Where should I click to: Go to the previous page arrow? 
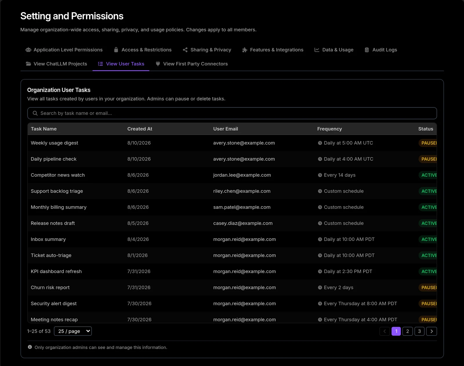click(385, 331)
